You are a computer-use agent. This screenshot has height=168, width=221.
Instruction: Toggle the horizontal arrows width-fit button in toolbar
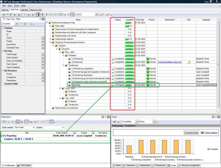(72, 14)
